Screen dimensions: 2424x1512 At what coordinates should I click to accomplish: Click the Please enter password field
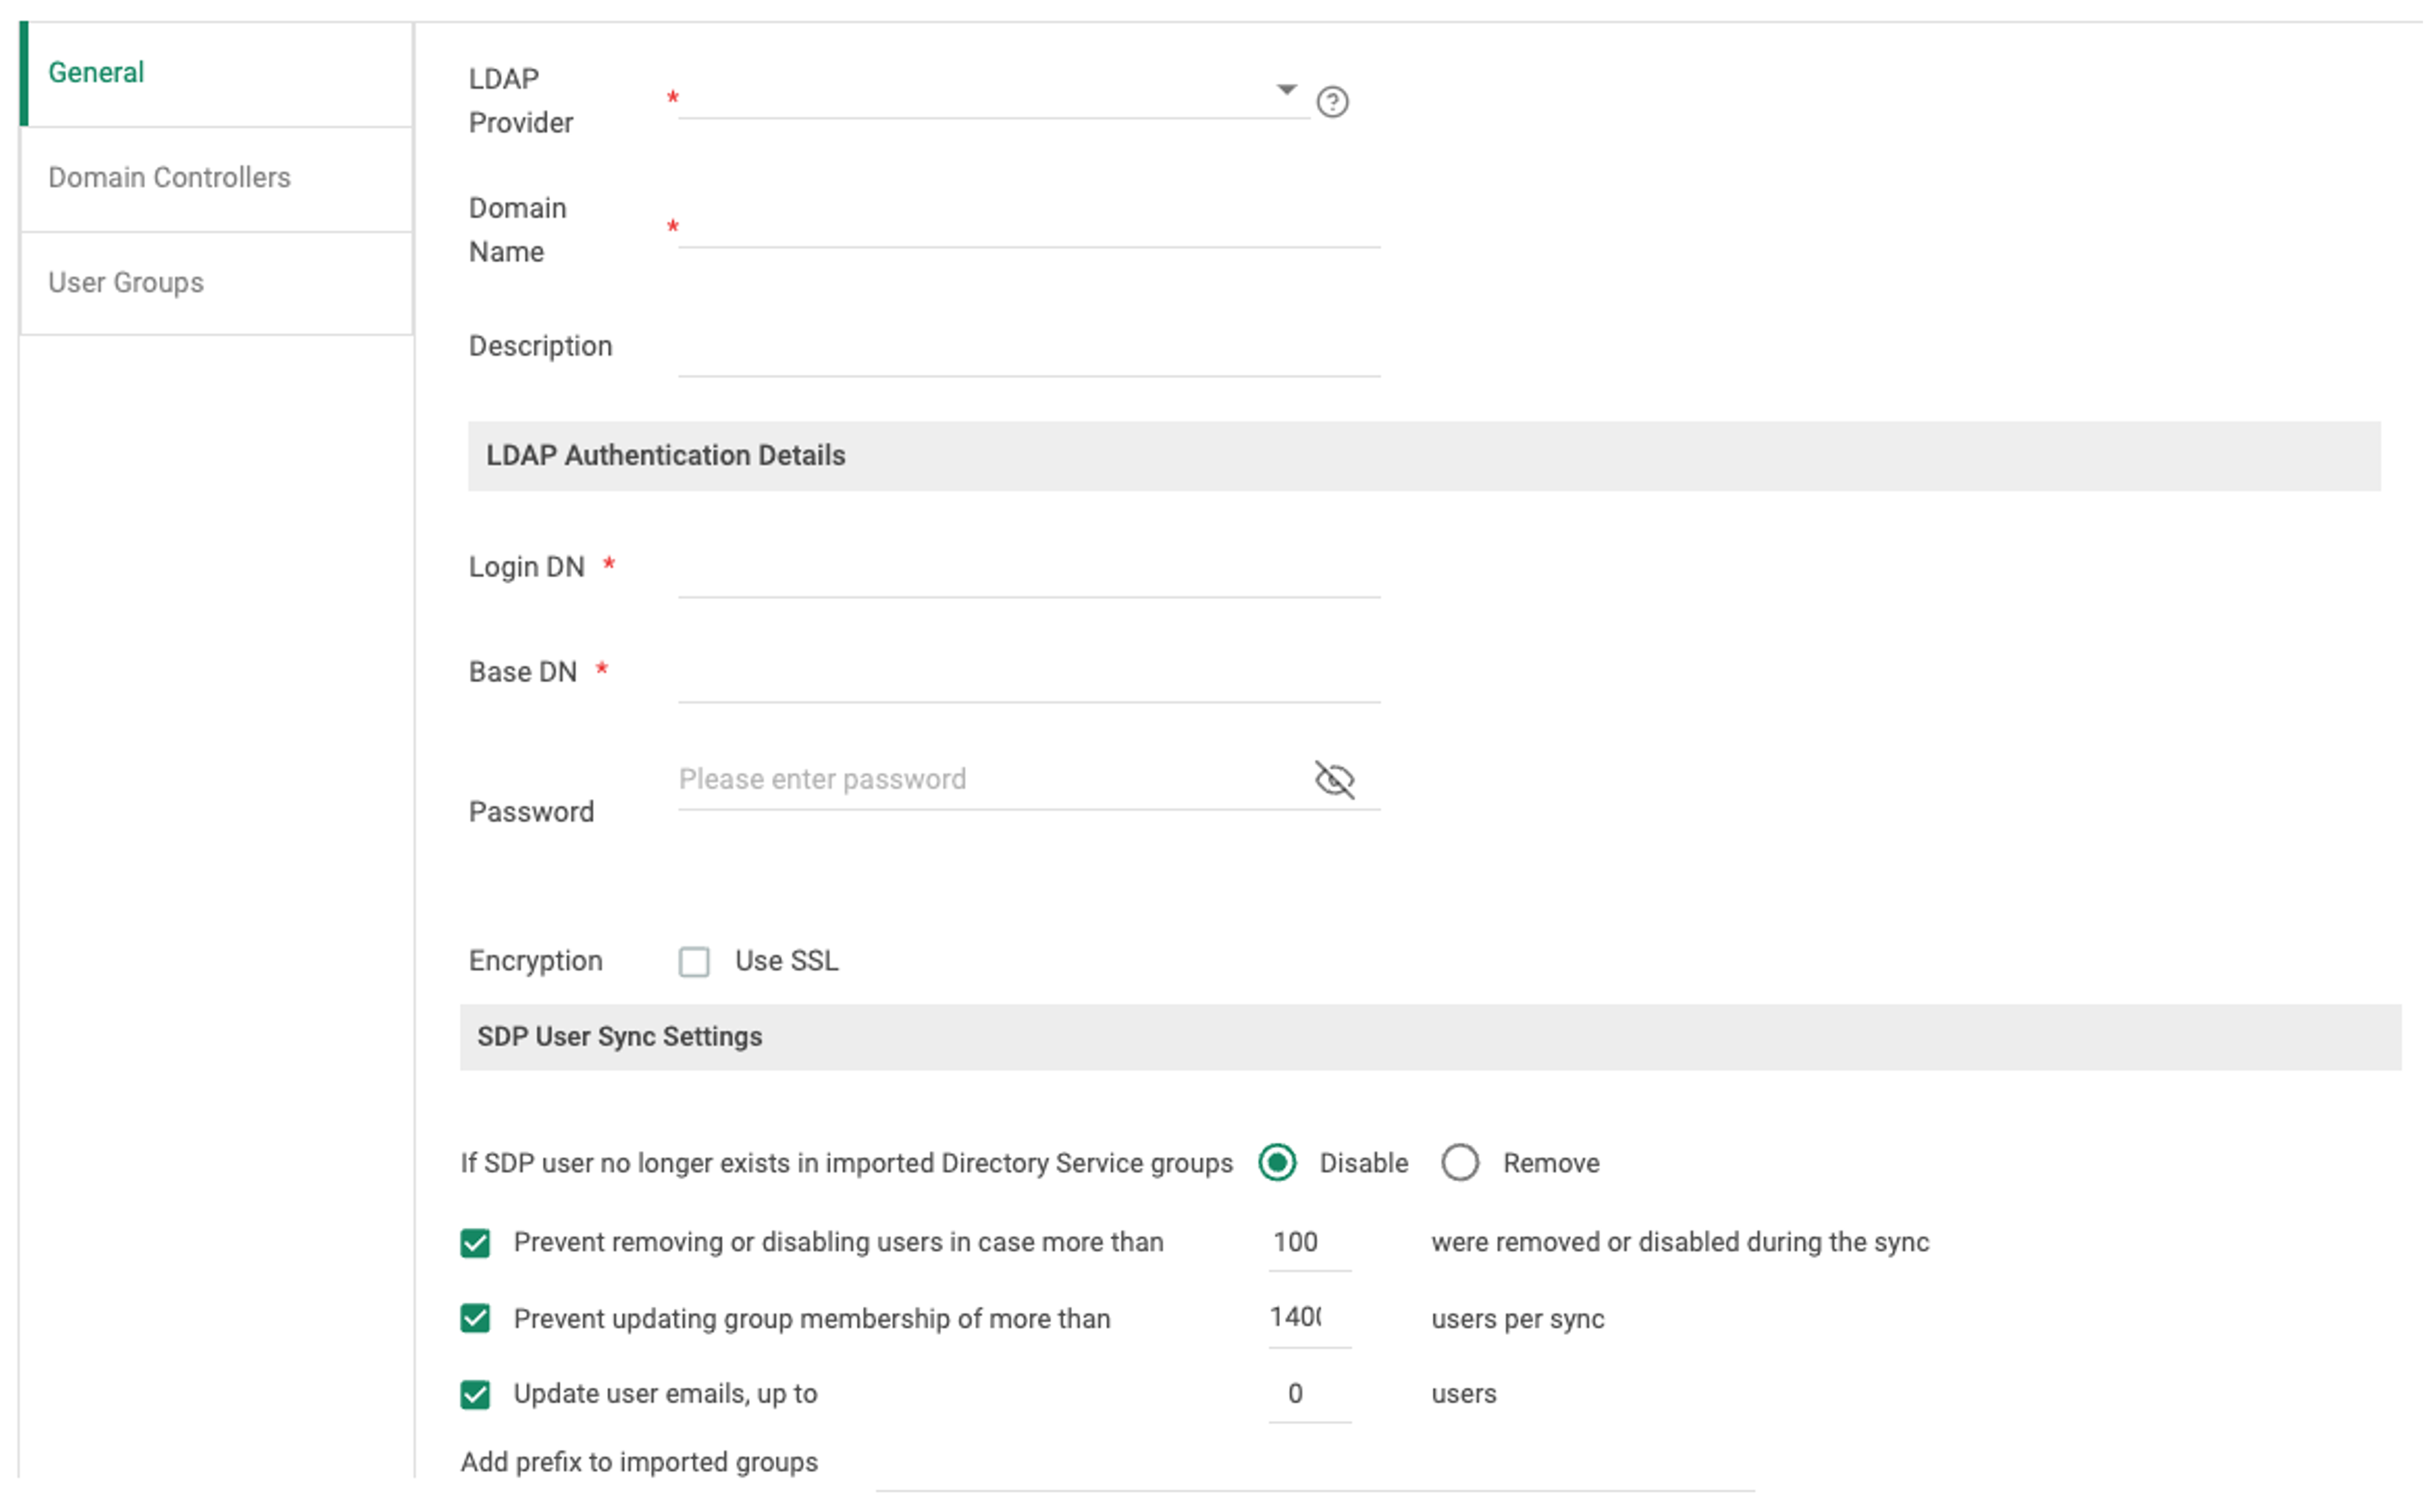click(990, 780)
